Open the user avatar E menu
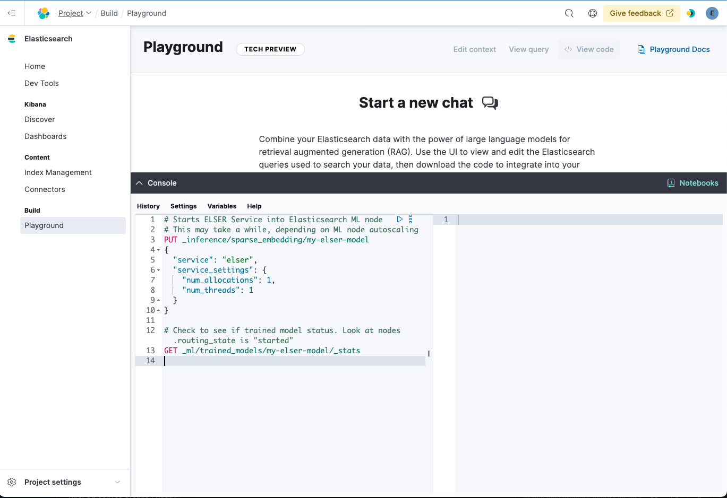Viewport: 727px width, 498px height. tap(712, 13)
